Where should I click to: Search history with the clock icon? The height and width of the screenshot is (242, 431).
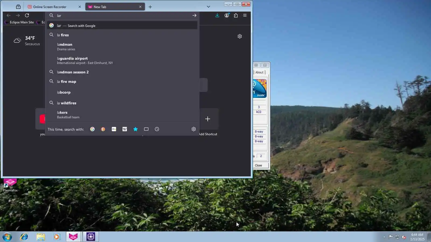[157, 129]
